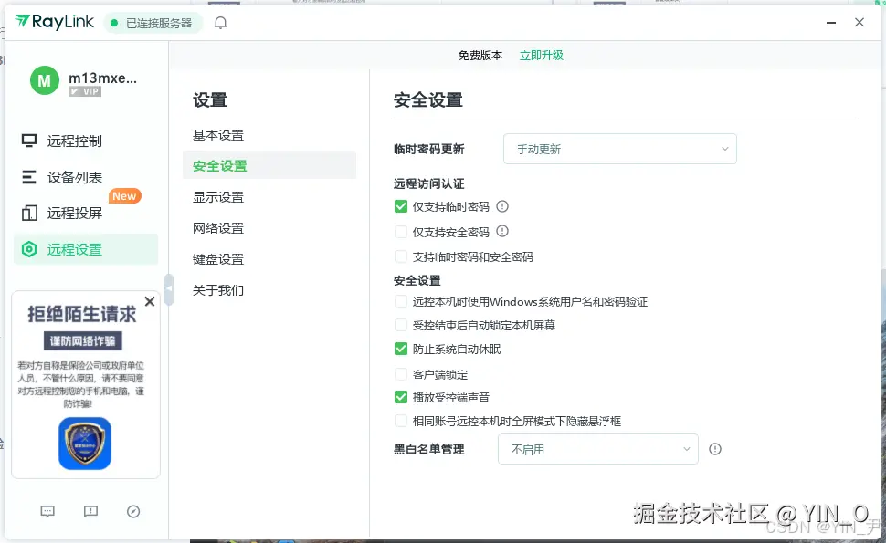
Task: Click the compass icon at bottom left
Action: (133, 512)
